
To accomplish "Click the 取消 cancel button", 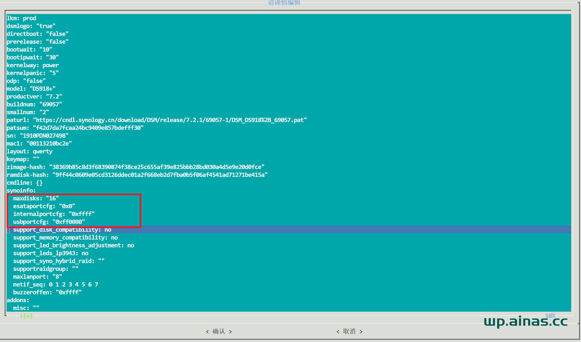I will (349, 331).
